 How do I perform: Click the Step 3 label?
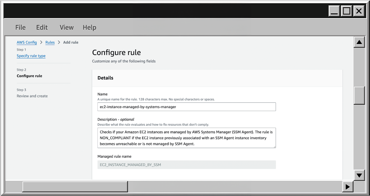[x=21, y=90]
